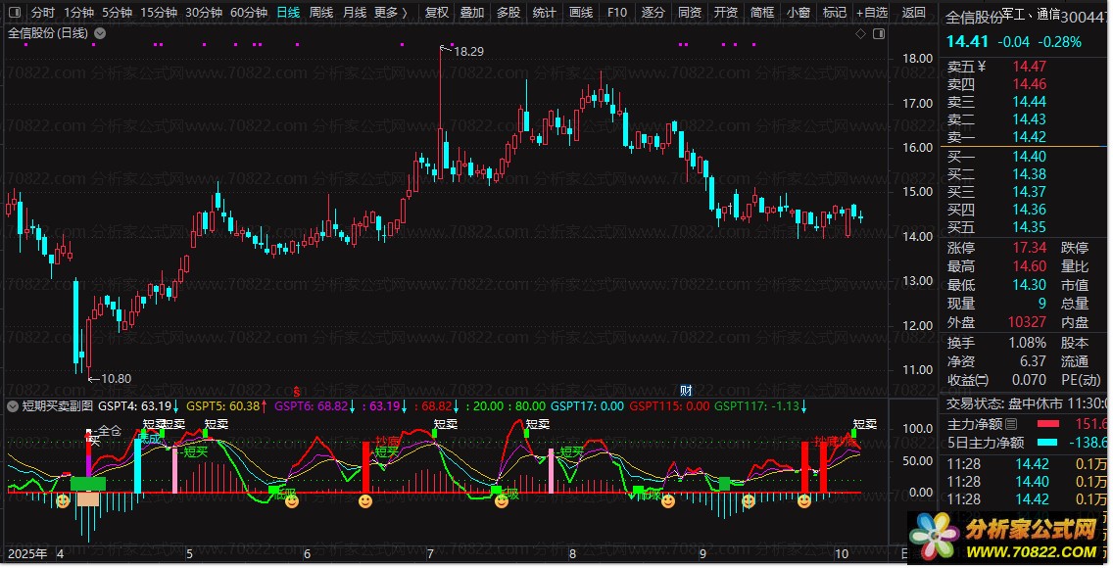Click the 卖五 14.47 order row price

(x=1030, y=67)
